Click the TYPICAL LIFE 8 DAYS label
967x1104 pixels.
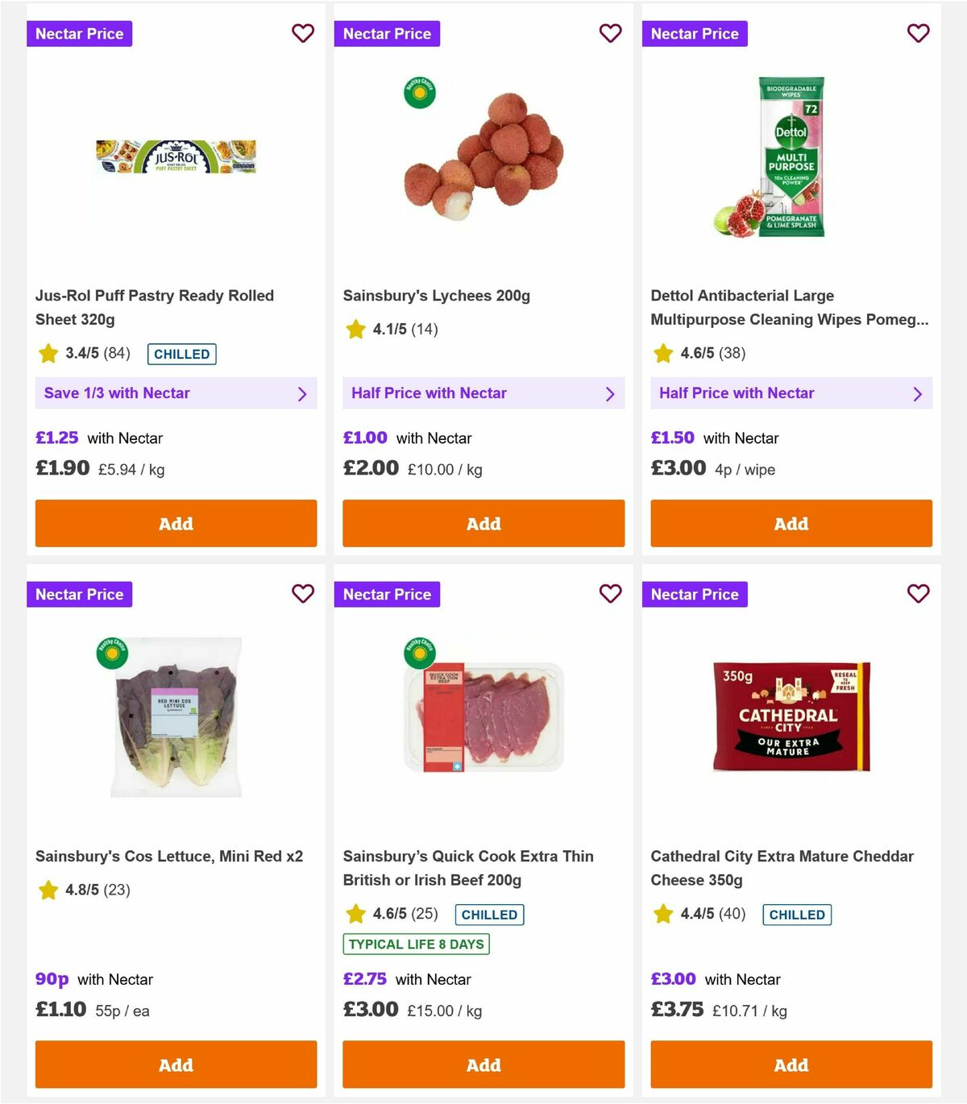pyautogui.click(x=415, y=944)
